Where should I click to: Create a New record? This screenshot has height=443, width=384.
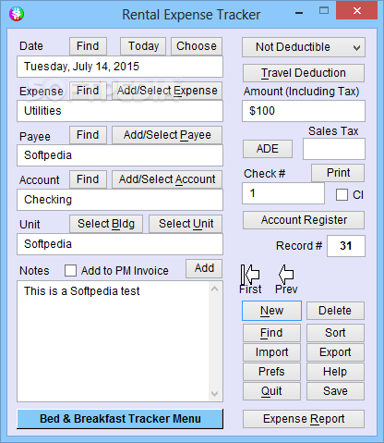(271, 311)
